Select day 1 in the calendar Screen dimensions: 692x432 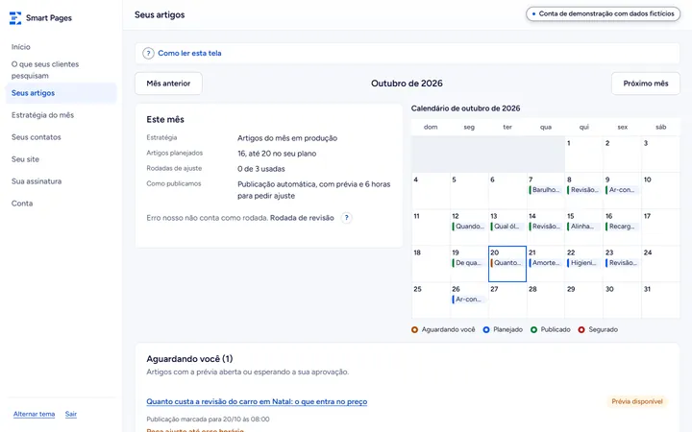coord(584,154)
